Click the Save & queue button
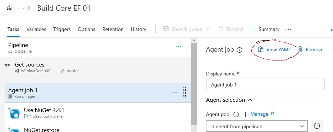Viewport: 333px width, 132px height. coord(187,29)
